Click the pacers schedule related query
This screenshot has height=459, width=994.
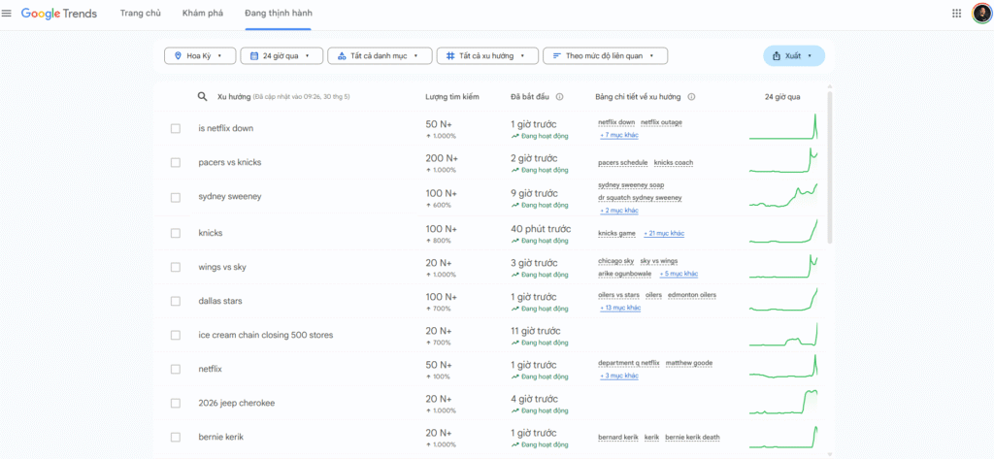[622, 163]
